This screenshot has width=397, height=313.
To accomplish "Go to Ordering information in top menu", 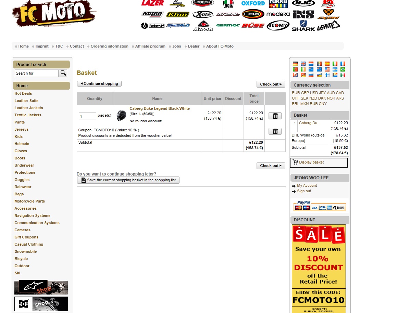I will [109, 46].
